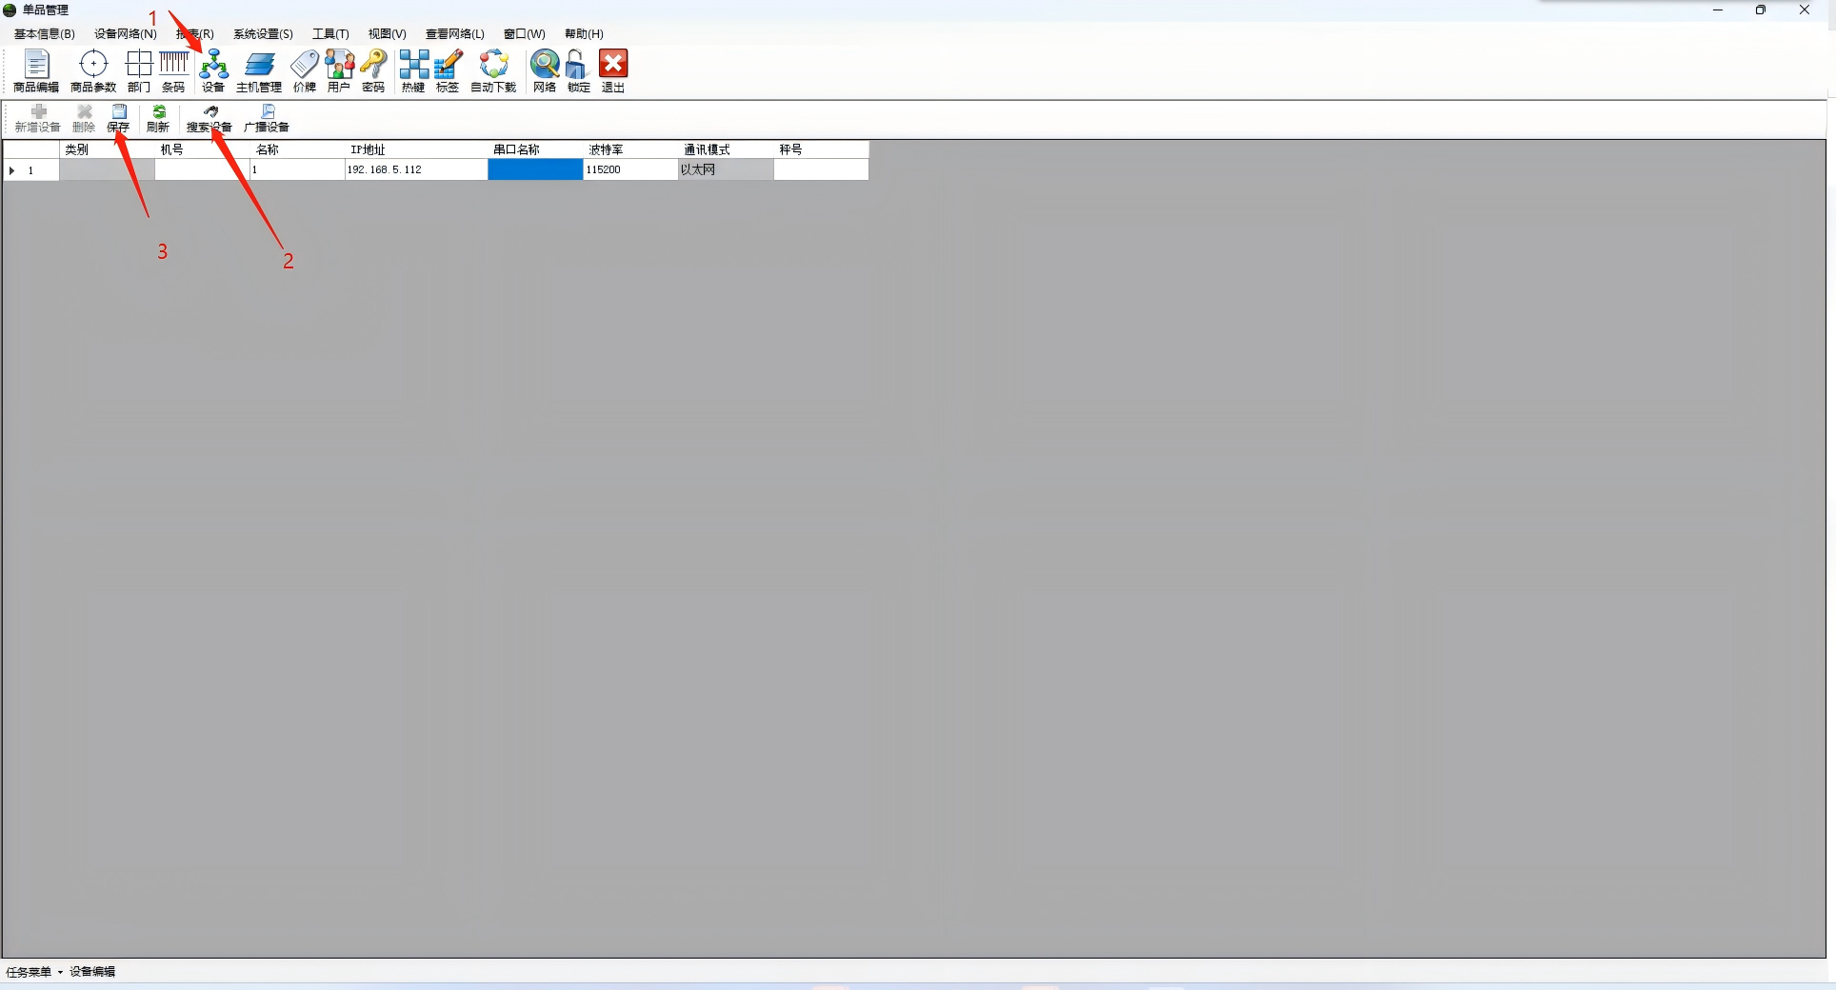1836x990 pixels.
Task: Open the 条码 barcode icon
Action: pos(173,71)
